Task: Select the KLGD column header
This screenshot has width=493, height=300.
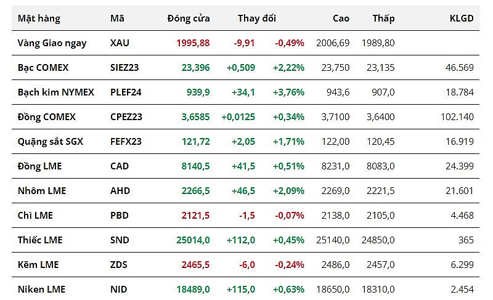Action: click(462, 18)
